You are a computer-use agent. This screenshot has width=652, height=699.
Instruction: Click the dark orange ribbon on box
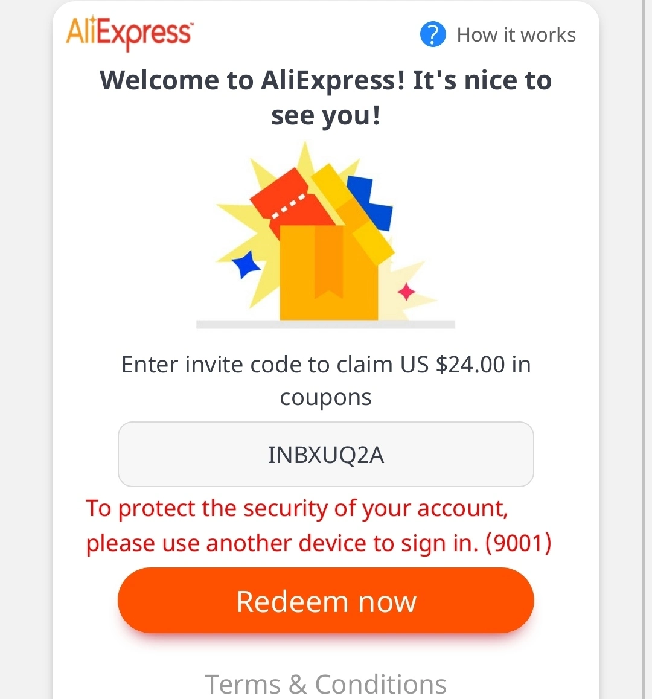(x=328, y=262)
